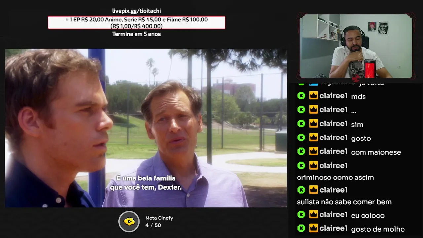The image size is (423, 238).
Task: Click the Dexter video player frame
Action: pos(146,128)
